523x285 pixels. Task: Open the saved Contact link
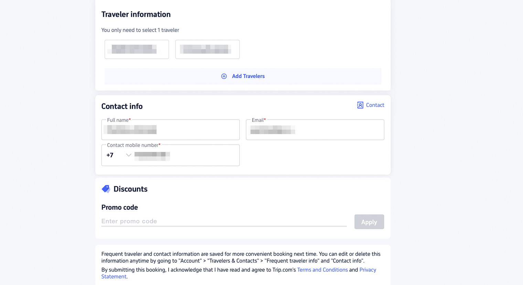click(x=375, y=105)
